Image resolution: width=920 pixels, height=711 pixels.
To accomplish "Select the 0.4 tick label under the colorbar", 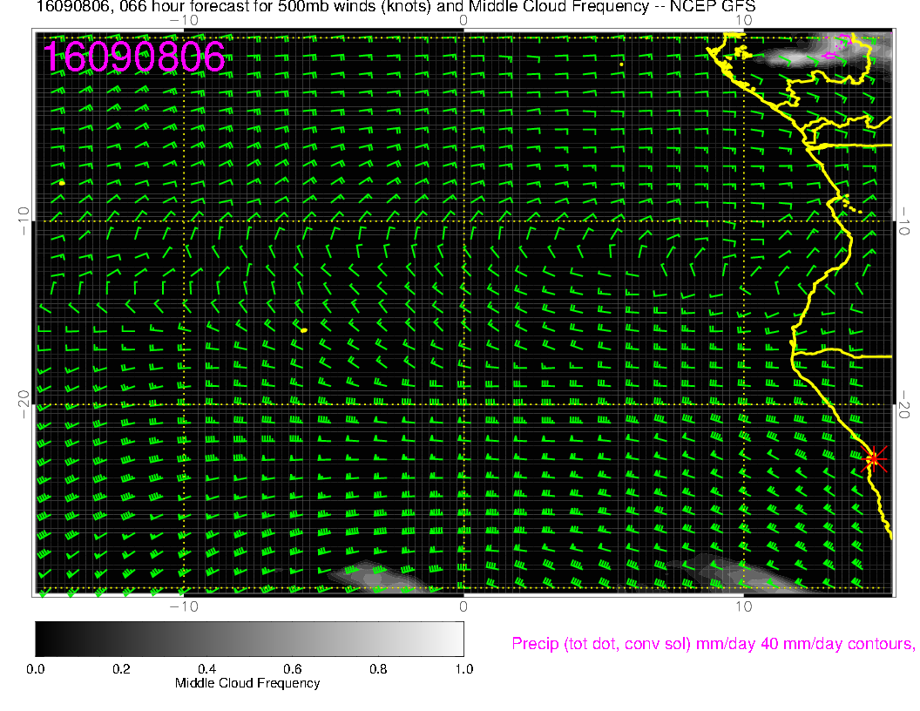I will (x=206, y=669).
